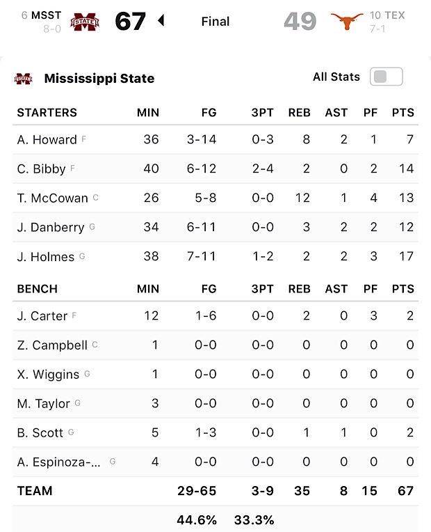This screenshot has height=532, width=431.
Task: Select B. Scott from bench
Action: click(x=40, y=432)
